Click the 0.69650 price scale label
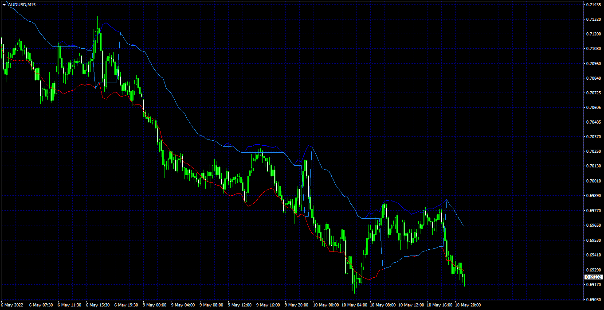The image size is (604, 310). (x=593, y=225)
